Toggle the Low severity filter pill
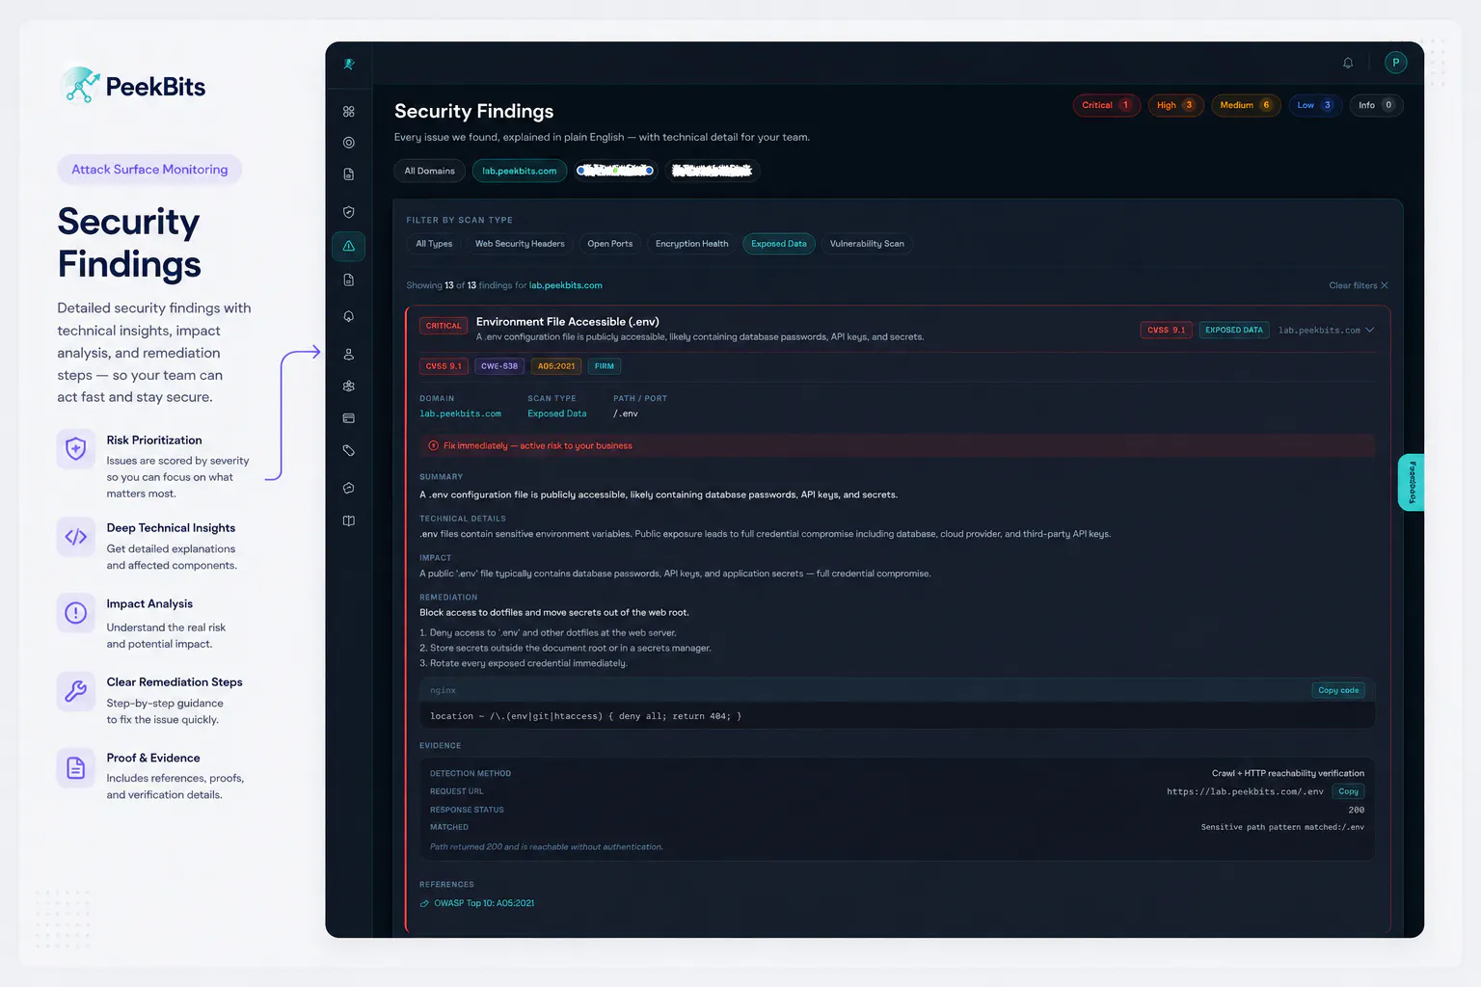 click(x=1315, y=105)
